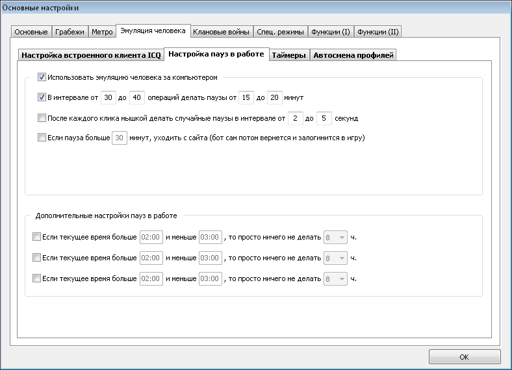Viewport: 512px width, 370px height.
Task: Click the text операций делать паузы от
Action: (192, 97)
